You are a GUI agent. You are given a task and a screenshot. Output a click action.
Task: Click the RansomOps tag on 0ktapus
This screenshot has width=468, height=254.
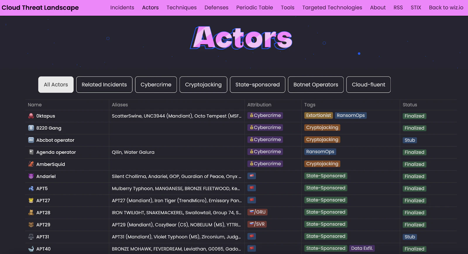[x=351, y=115]
